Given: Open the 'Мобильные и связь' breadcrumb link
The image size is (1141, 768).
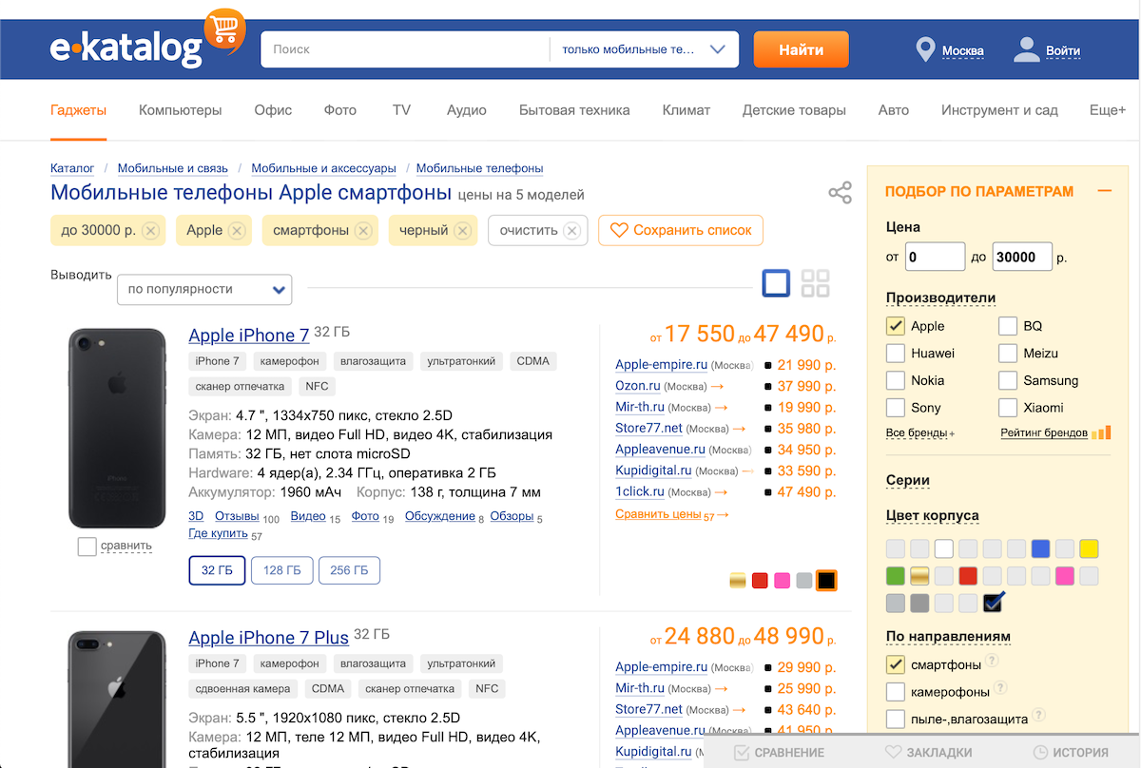Looking at the screenshot, I should point(173,168).
